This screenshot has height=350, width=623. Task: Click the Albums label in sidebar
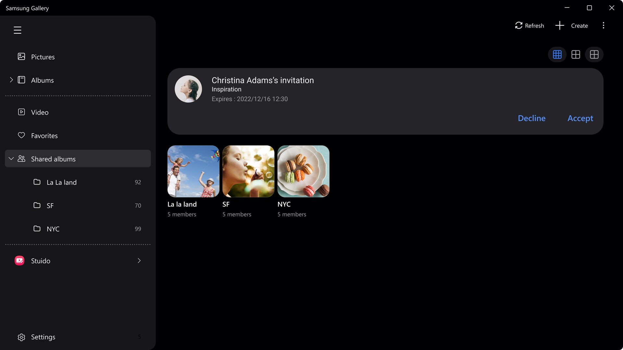click(43, 80)
